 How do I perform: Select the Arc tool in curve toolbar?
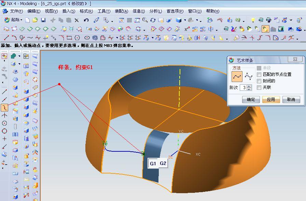14,37
